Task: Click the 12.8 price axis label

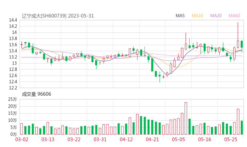Action: coord(13,69)
